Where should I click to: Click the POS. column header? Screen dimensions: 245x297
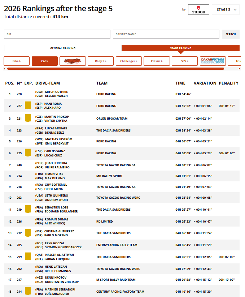[x=10, y=83]
